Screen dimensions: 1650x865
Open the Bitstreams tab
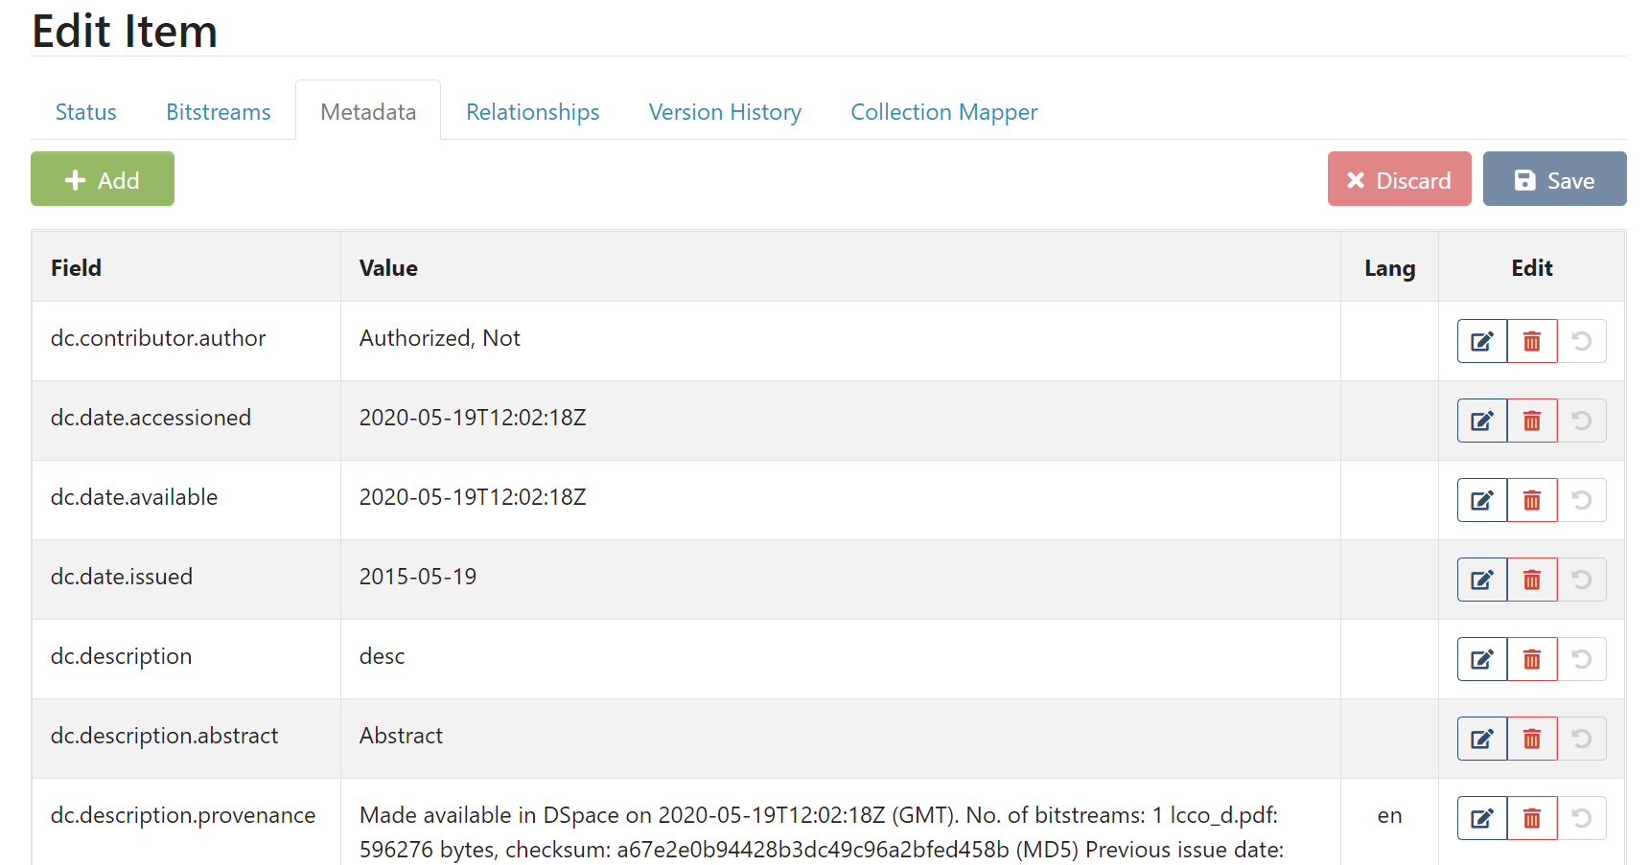tap(218, 112)
